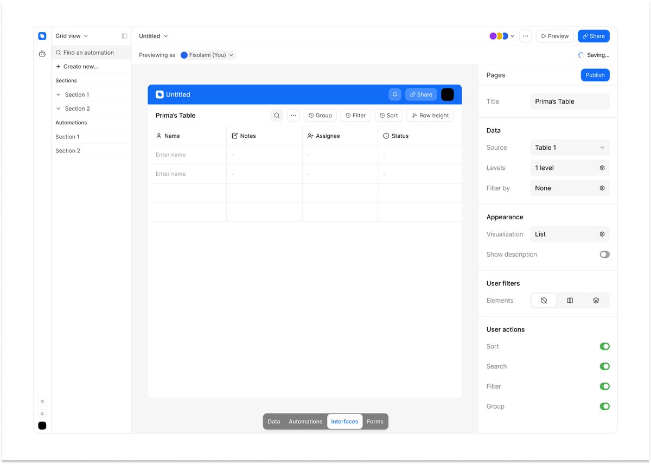
Task: Click the Name column header
Action: [x=187, y=136]
